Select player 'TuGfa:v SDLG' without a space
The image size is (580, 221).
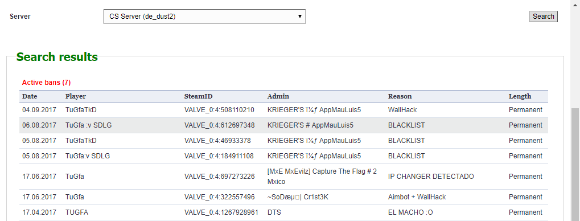[x=87, y=156]
